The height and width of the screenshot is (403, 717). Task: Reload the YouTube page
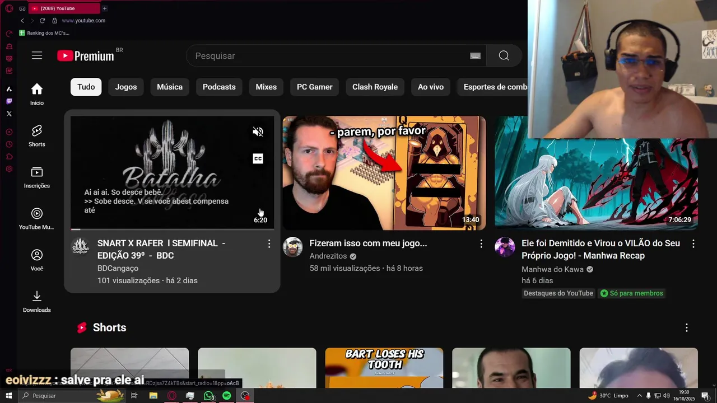point(42,21)
